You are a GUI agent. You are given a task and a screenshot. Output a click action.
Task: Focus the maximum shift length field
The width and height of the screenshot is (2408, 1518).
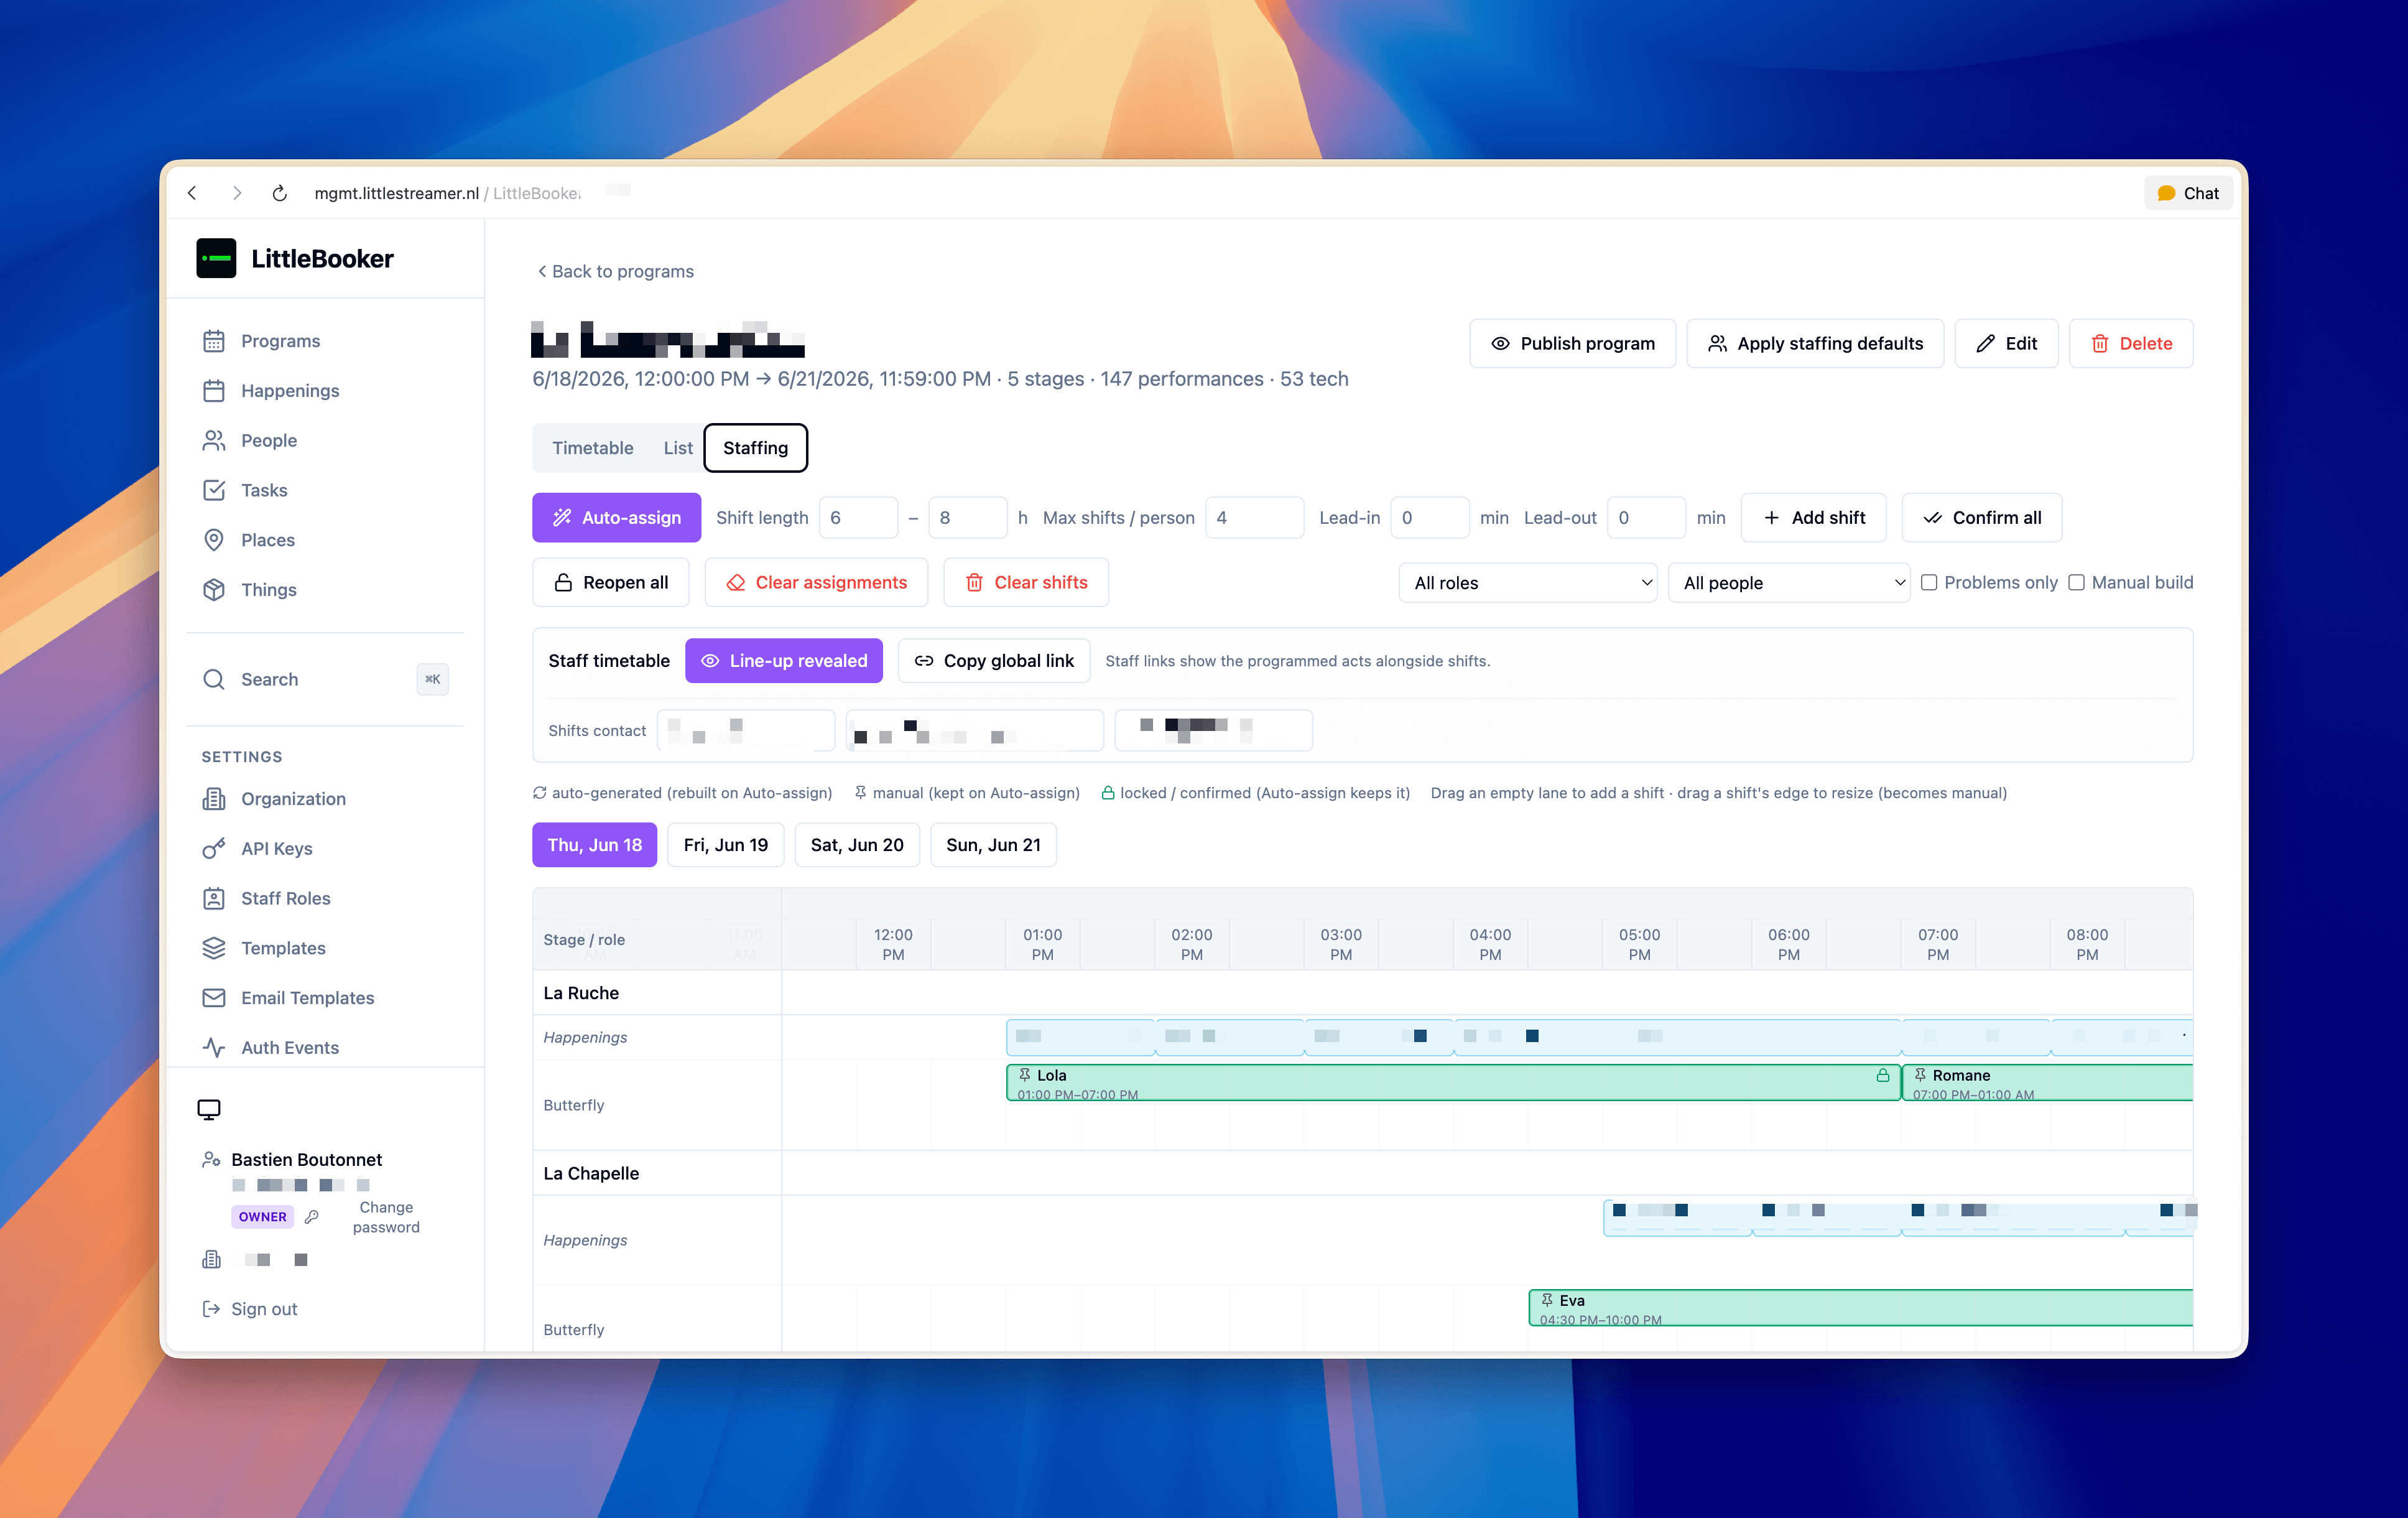coord(968,518)
